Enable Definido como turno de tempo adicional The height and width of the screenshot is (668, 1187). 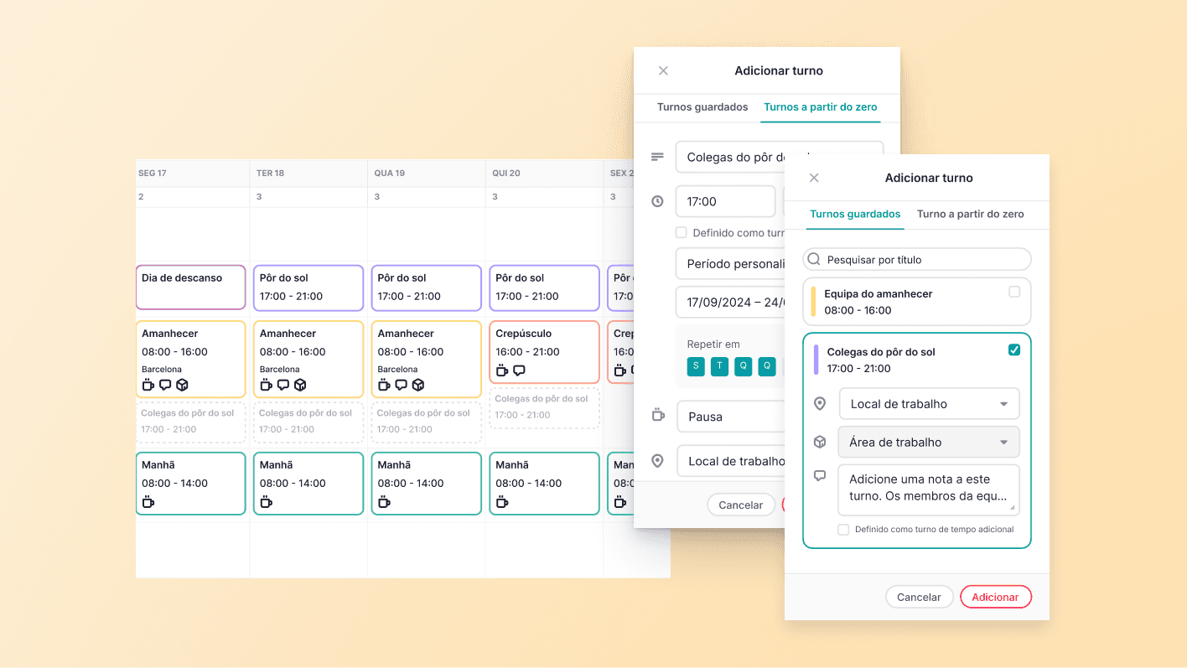point(843,530)
